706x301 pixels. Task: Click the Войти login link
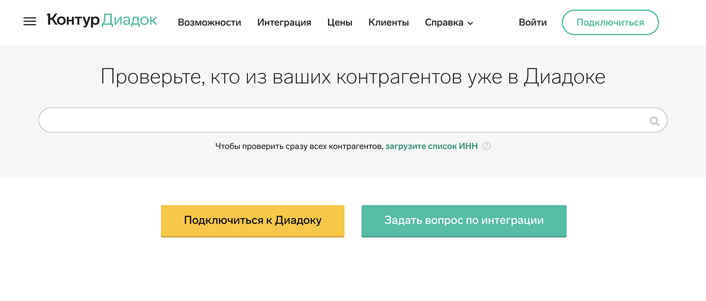[533, 22]
